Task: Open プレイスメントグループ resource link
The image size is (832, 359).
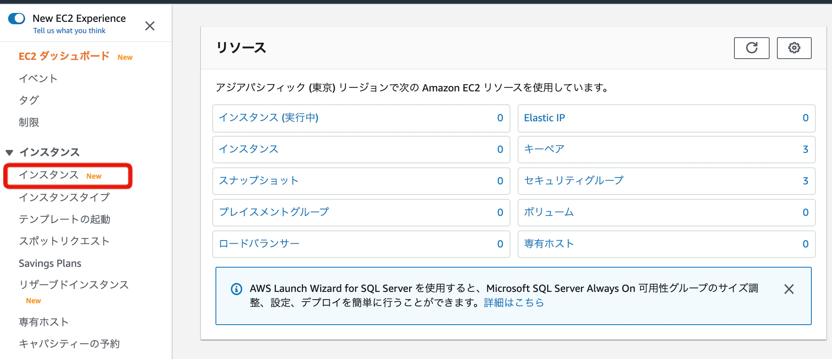Action: point(274,212)
